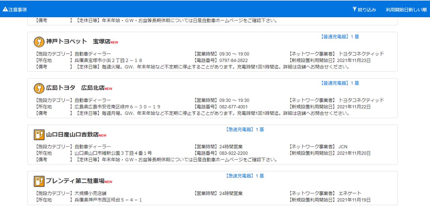This screenshot has width=430, height=206.
Task: Click quick charger icon for 山口日産山口吉敷店
Action: (x=39, y=135)
